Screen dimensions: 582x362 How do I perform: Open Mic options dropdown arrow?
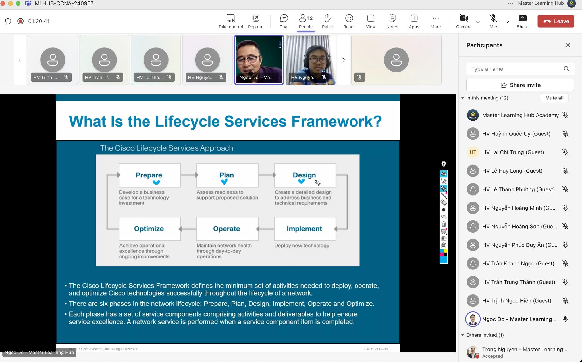(507, 22)
